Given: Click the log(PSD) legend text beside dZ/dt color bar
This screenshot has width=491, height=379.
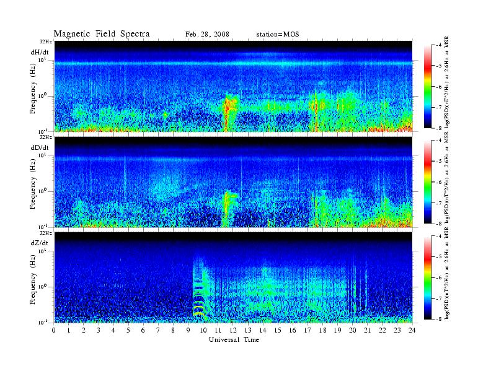Looking at the screenshot, I should click(x=447, y=273).
